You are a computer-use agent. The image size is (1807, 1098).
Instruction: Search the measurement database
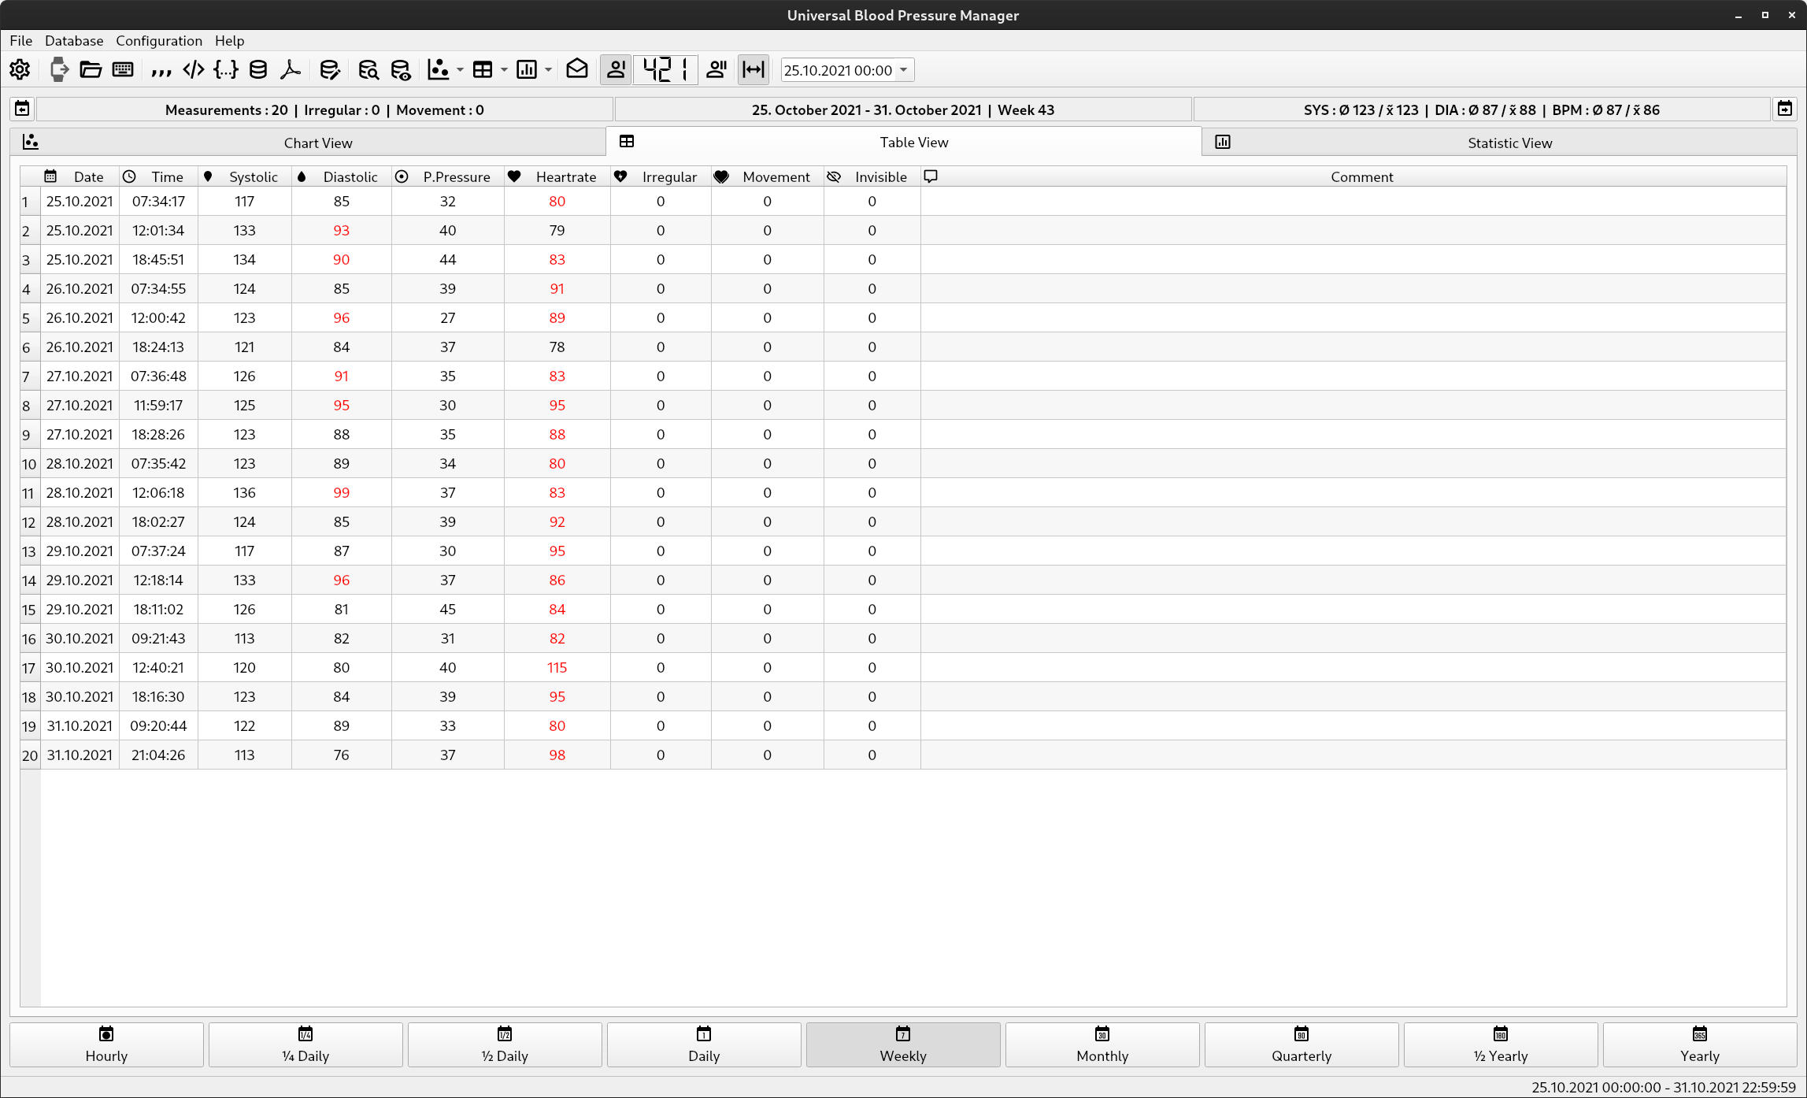368,69
